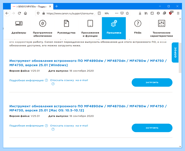Open the Приложения и функции section
This screenshot has width=185, height=151.
(90, 28)
